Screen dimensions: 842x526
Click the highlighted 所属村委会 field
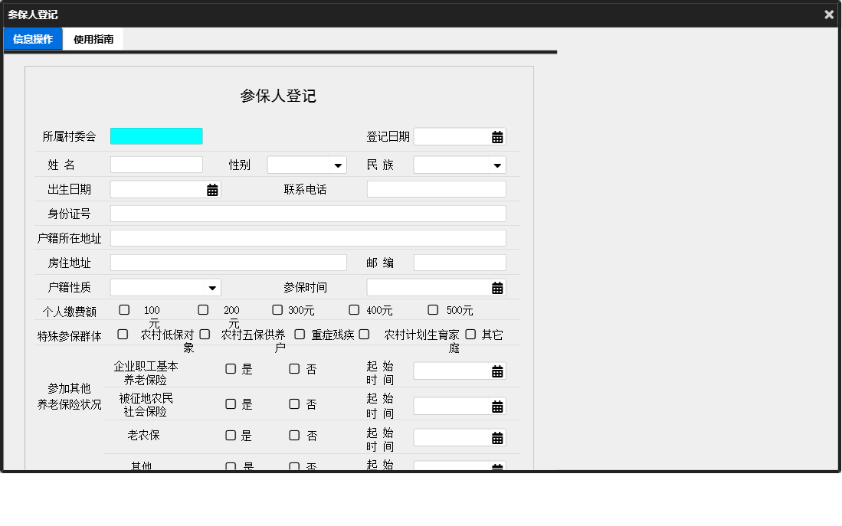click(156, 136)
